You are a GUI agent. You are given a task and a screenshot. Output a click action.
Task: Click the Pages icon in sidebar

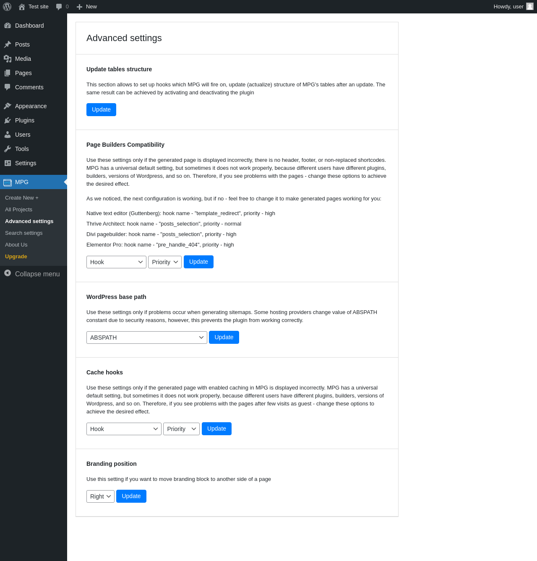[8, 73]
